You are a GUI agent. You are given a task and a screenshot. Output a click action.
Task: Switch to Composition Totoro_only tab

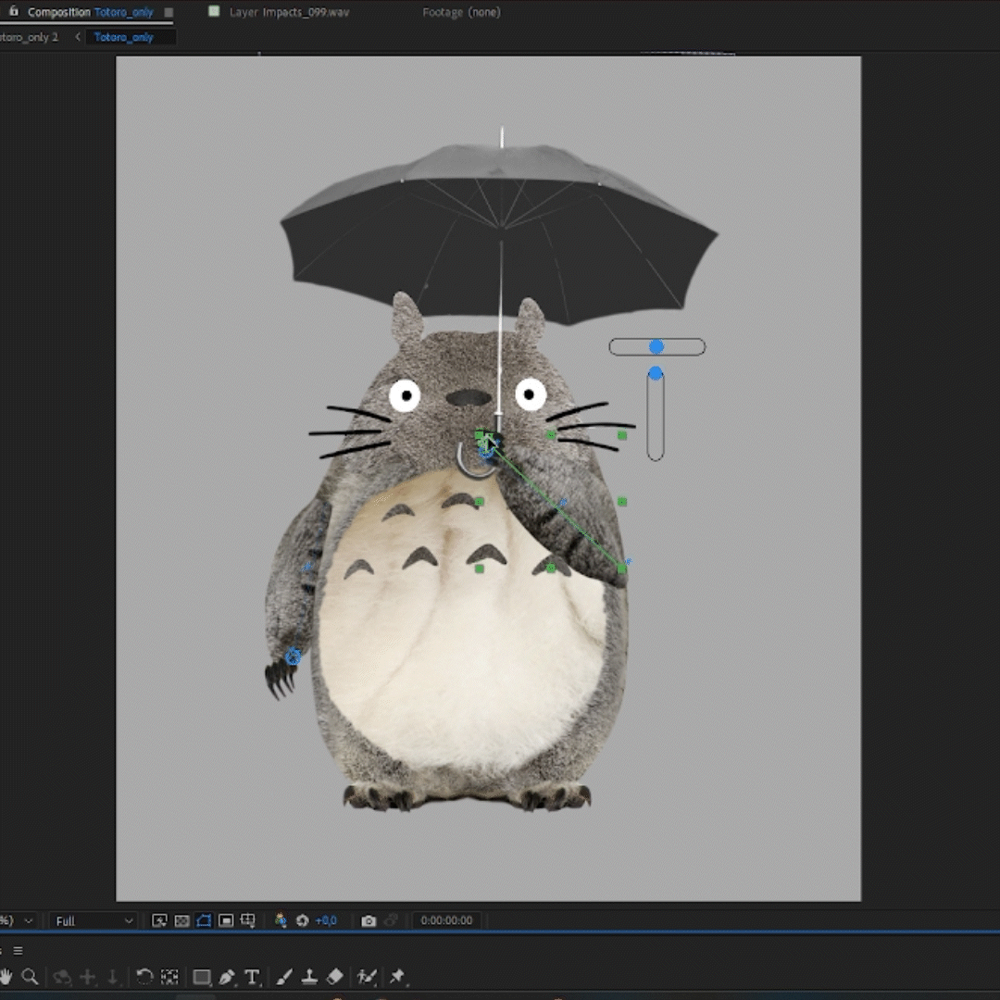90,12
